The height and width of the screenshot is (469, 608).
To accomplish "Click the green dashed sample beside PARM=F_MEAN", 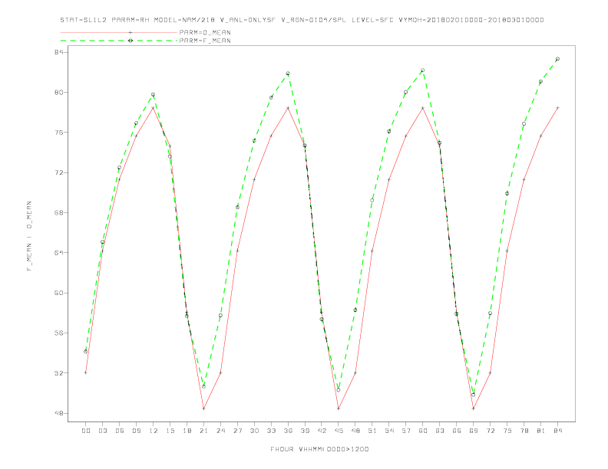I will pos(119,41).
